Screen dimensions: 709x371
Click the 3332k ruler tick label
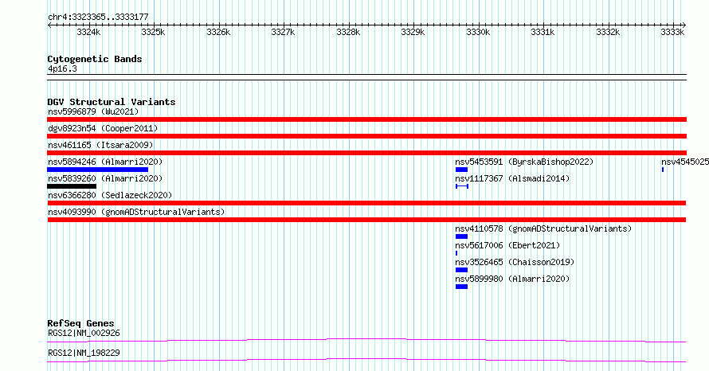pyautogui.click(x=608, y=32)
